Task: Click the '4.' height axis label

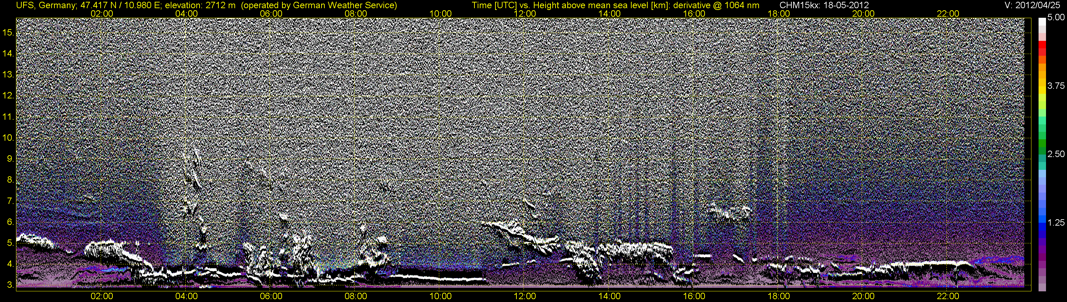Action: pyautogui.click(x=10, y=264)
